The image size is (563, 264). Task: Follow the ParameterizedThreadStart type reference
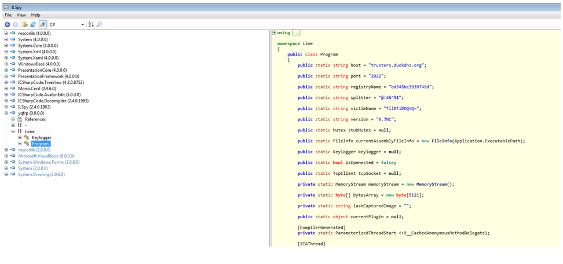365,232
